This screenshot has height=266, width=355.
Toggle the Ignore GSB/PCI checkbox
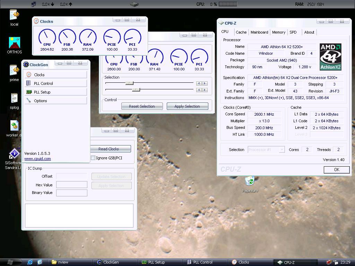pyautogui.click(x=93, y=158)
